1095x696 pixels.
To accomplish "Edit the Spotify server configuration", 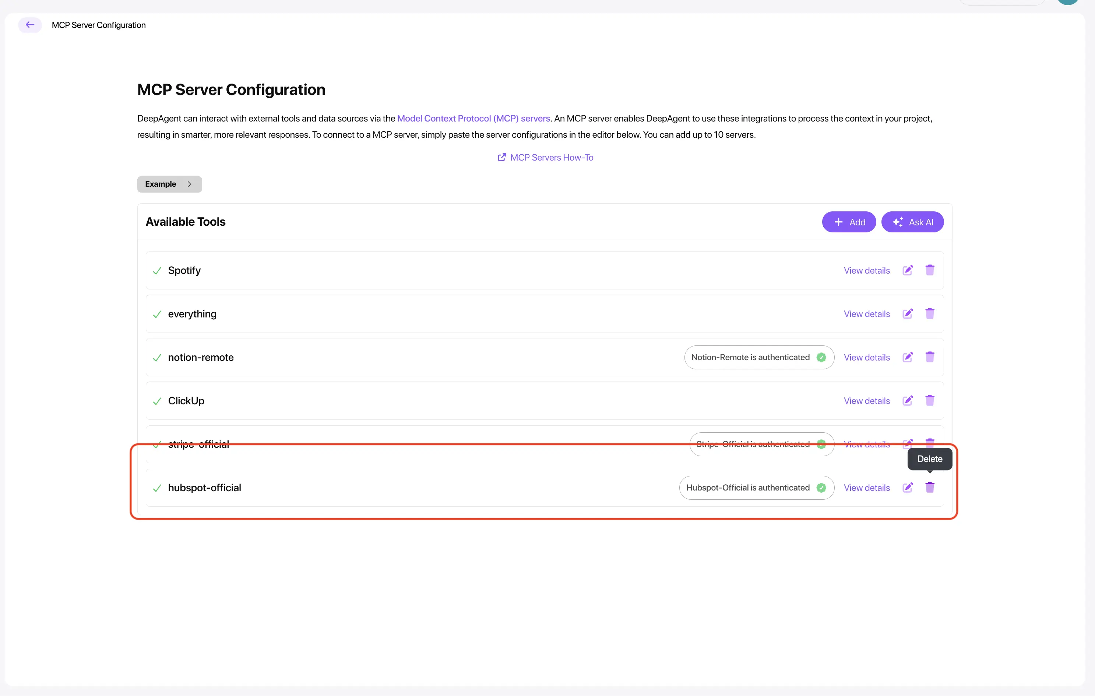I will pyautogui.click(x=907, y=270).
